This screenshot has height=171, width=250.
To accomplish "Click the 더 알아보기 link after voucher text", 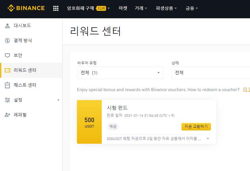I will pos(246,90).
